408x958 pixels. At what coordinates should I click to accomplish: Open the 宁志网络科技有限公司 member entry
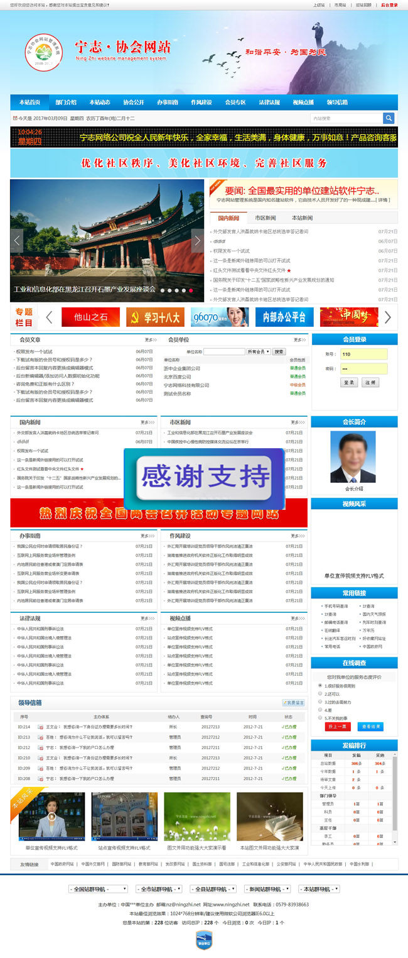click(x=186, y=385)
